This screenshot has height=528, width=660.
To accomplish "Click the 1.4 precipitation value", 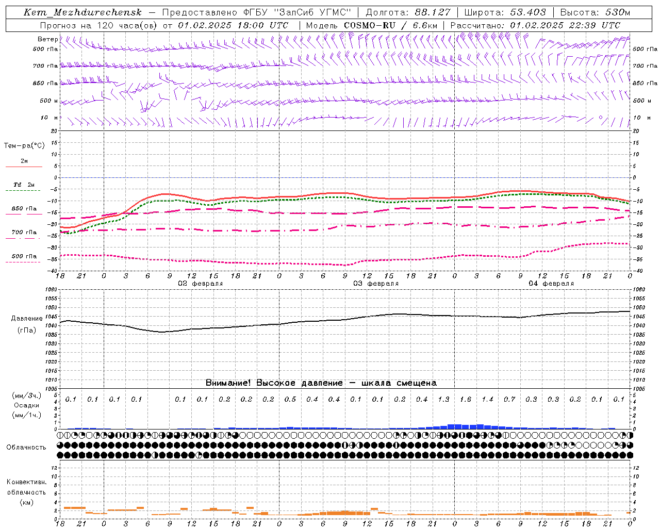I will pos(488,399).
